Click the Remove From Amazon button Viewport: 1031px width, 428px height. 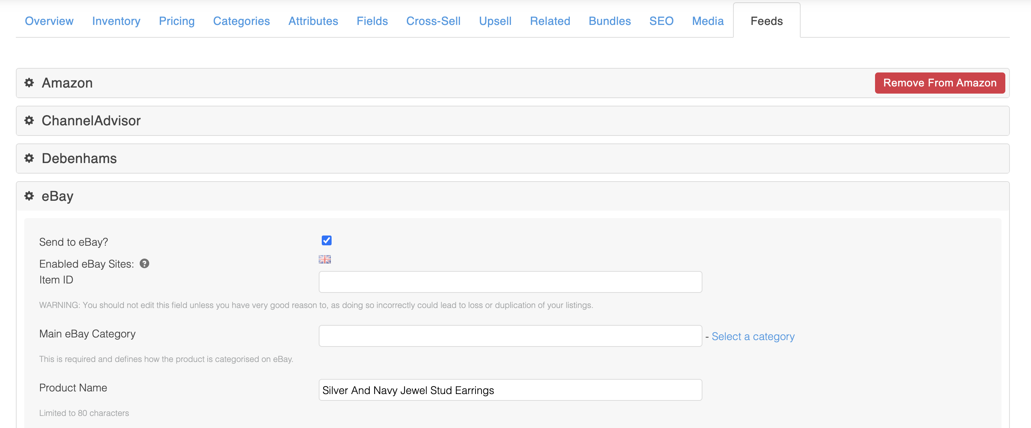939,83
